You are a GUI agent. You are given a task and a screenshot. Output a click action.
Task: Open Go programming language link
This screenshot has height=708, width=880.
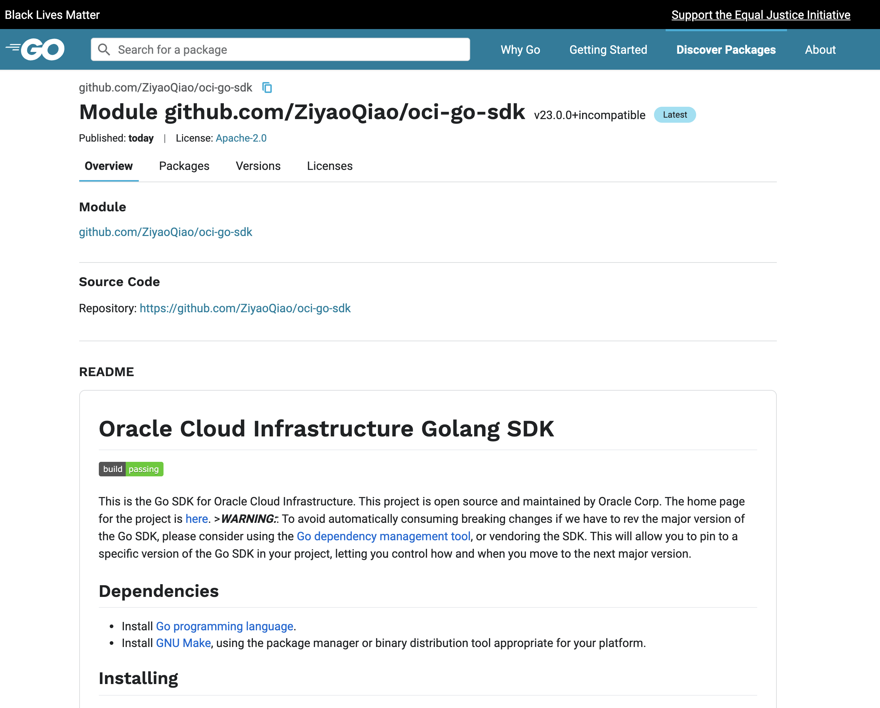[x=225, y=626]
